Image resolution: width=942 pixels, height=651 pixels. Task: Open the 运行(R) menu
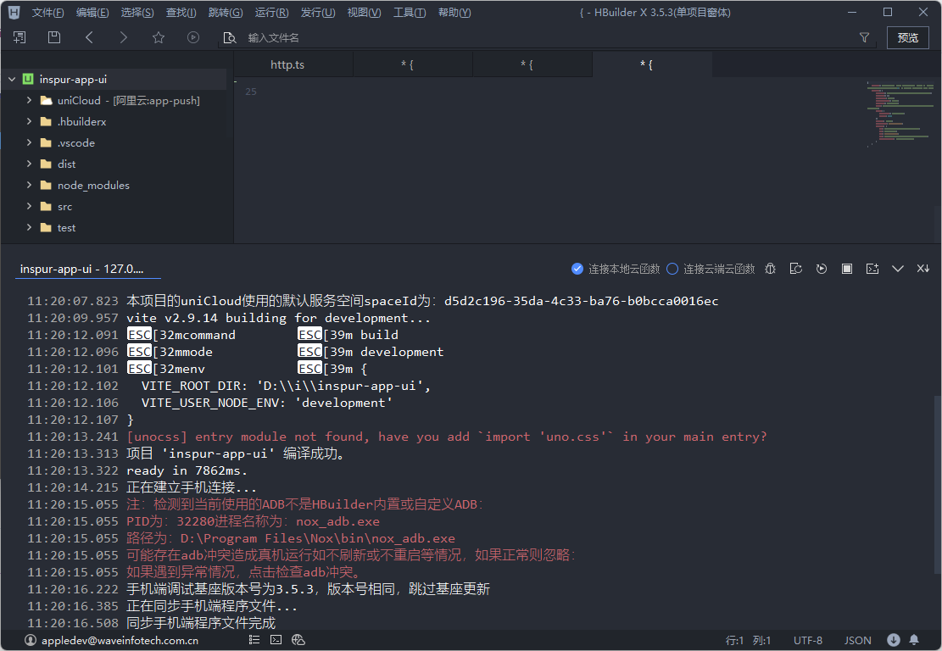click(271, 13)
